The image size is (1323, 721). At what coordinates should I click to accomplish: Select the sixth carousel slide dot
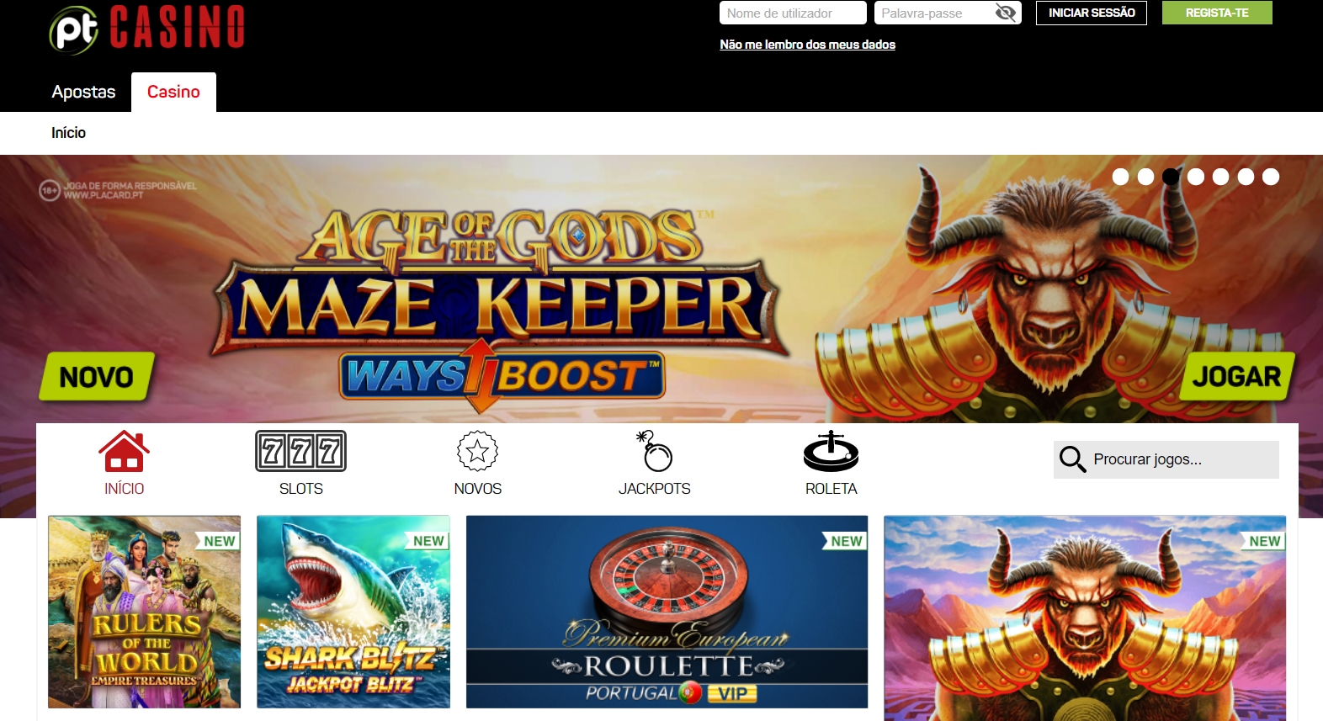[x=1246, y=177]
